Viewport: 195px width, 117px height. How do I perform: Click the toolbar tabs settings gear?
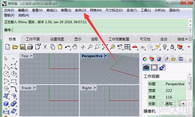coord(190,39)
